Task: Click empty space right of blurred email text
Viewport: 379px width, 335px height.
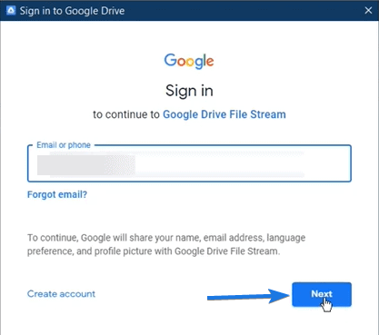Action: 243,165
